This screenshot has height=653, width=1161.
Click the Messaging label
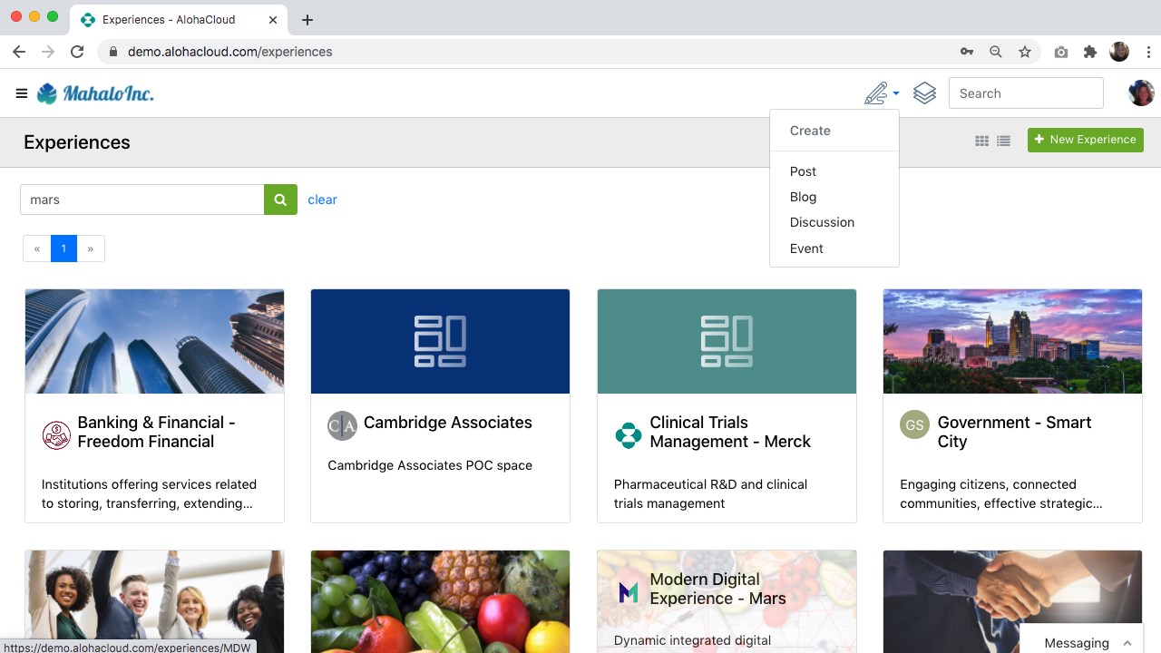[x=1077, y=643]
